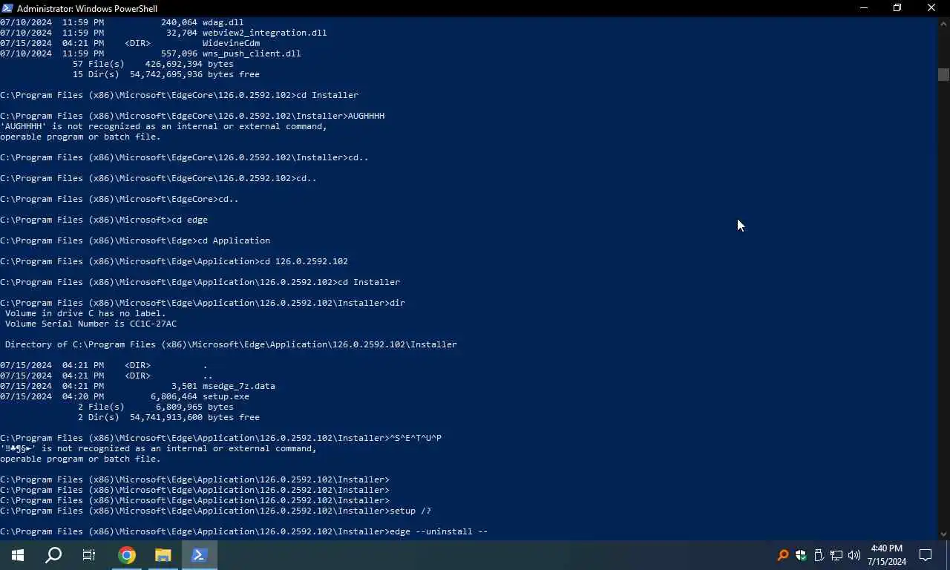Screen dimensions: 950x570
Task: Click the '2 File(s) 6,809,965 bytes' line
Action: pos(156,407)
